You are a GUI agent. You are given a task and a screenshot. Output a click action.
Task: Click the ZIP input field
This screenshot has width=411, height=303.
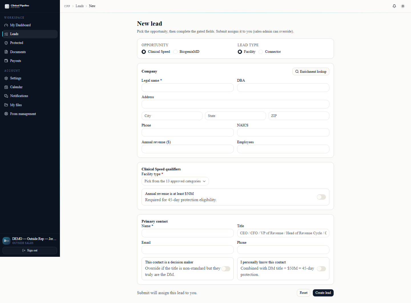click(x=299, y=116)
